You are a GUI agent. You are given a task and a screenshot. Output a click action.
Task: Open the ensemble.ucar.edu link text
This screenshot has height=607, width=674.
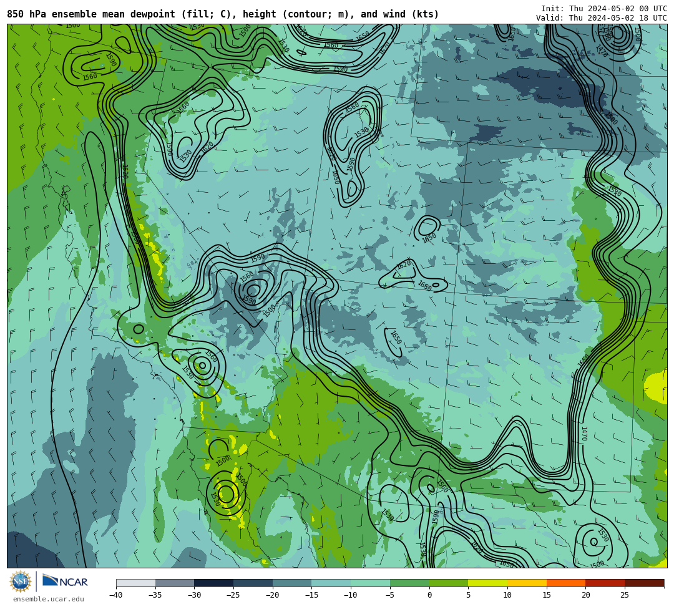[x=49, y=599]
